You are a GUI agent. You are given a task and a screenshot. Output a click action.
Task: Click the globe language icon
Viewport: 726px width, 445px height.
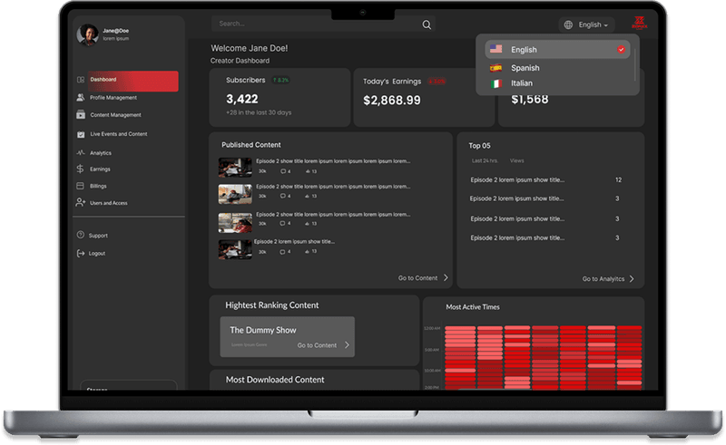tap(568, 25)
